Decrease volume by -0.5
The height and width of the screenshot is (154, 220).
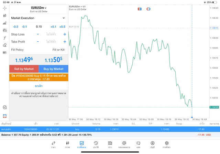[15, 27]
